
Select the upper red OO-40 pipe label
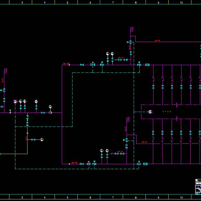pyautogui.click(x=157, y=41)
